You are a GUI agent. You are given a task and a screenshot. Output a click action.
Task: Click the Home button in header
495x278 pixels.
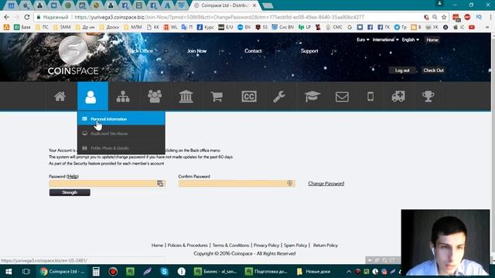(432, 39)
